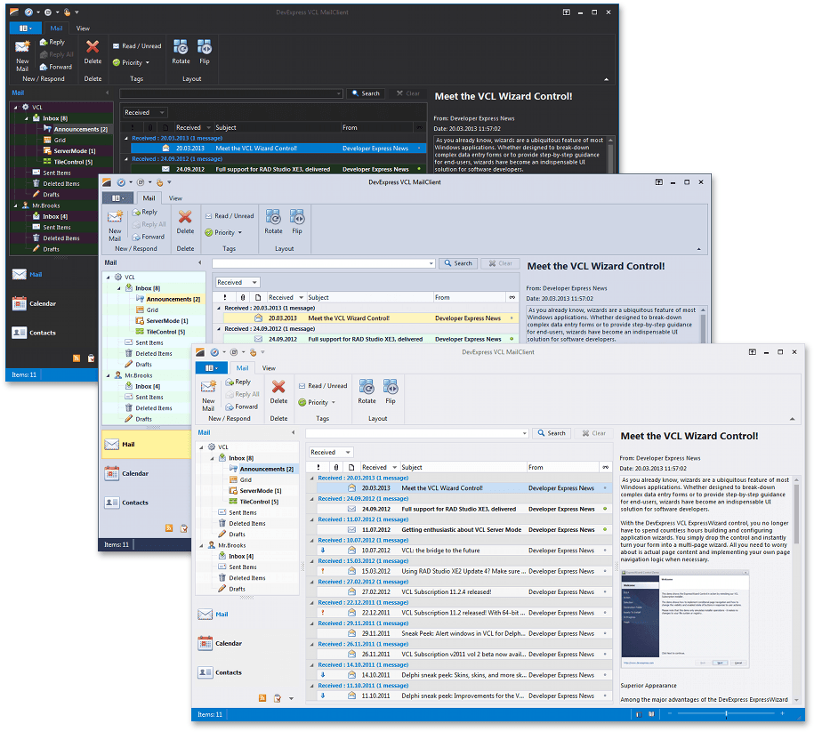
Task: Open application menu button in front window
Action: (x=212, y=368)
